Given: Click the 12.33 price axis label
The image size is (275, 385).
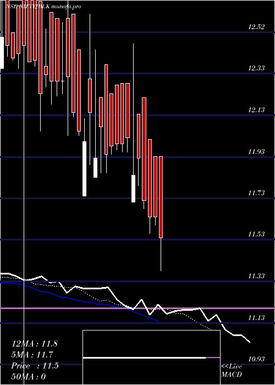Looking at the screenshot, I should point(256,68).
